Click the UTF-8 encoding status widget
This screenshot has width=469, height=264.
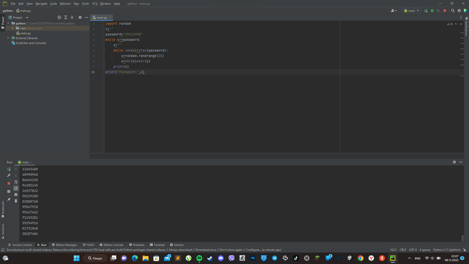(412, 250)
